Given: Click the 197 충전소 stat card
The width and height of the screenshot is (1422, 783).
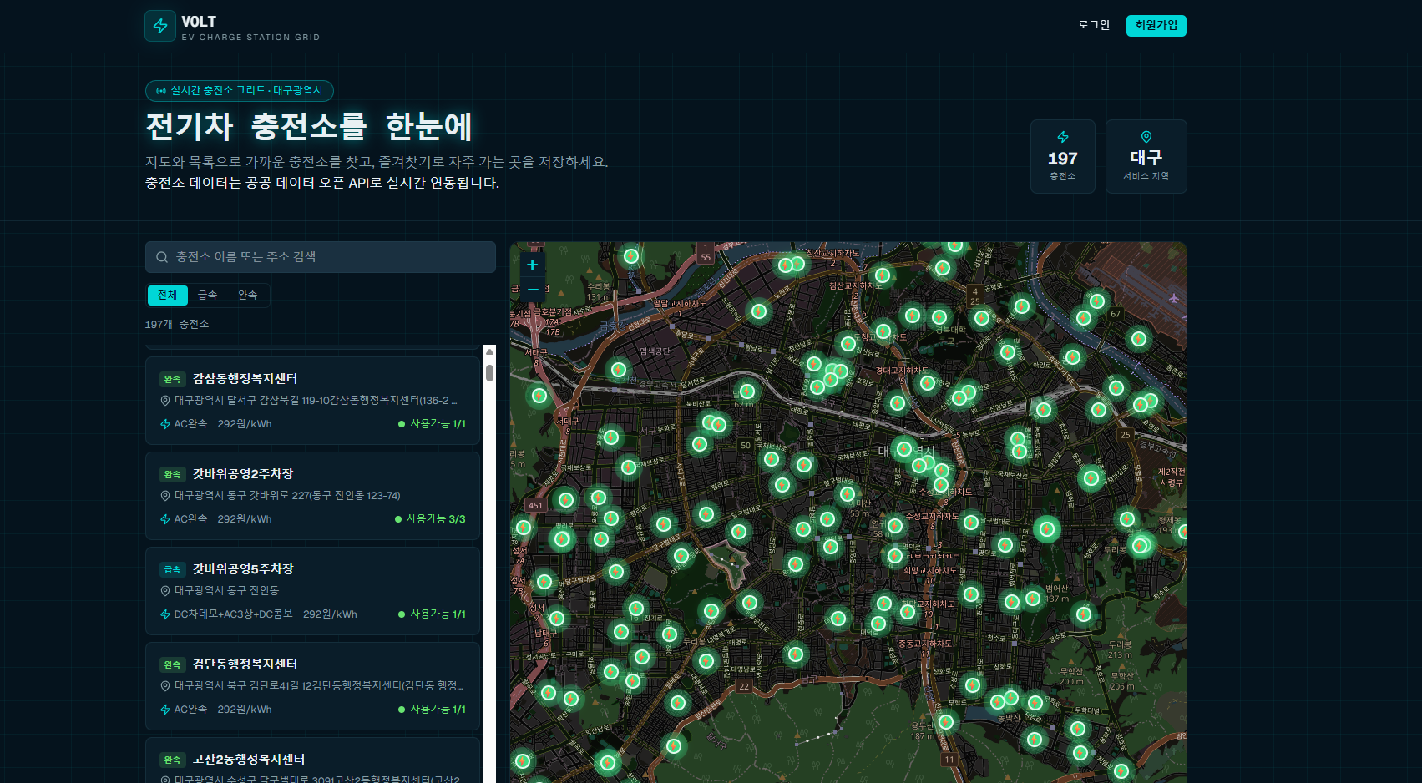Looking at the screenshot, I should [x=1062, y=156].
